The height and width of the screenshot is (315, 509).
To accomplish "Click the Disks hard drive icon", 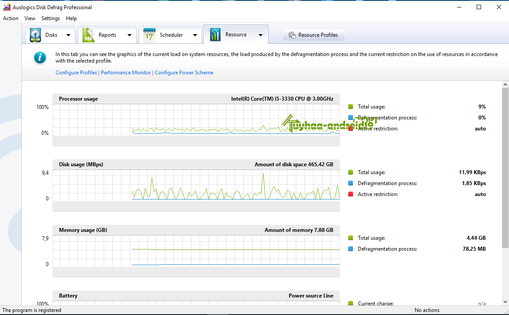I will [x=35, y=35].
